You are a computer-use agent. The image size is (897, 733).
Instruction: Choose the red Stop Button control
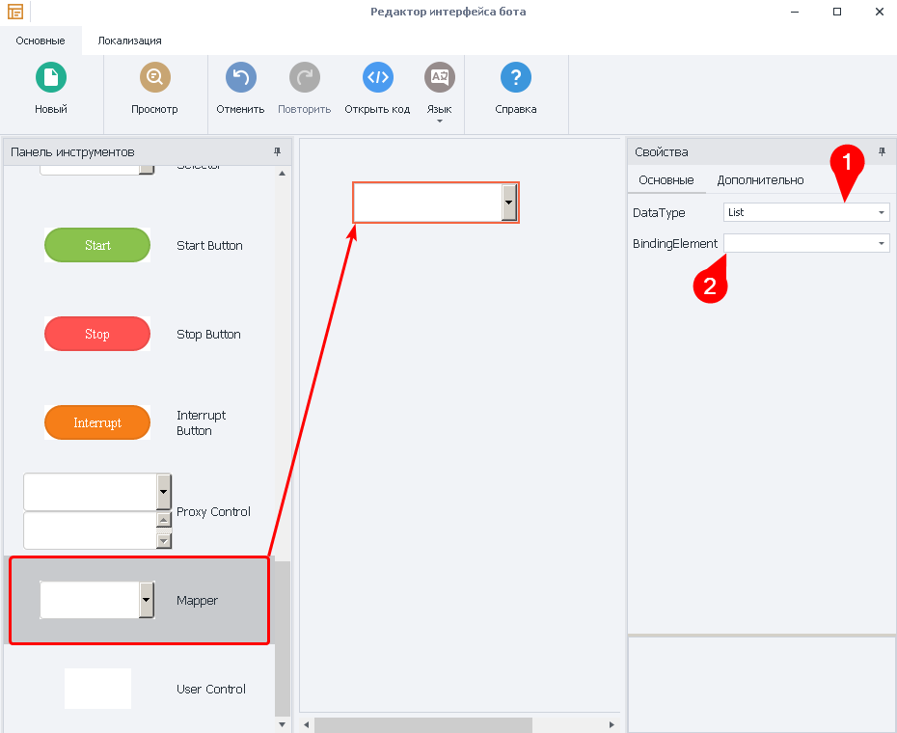click(97, 334)
